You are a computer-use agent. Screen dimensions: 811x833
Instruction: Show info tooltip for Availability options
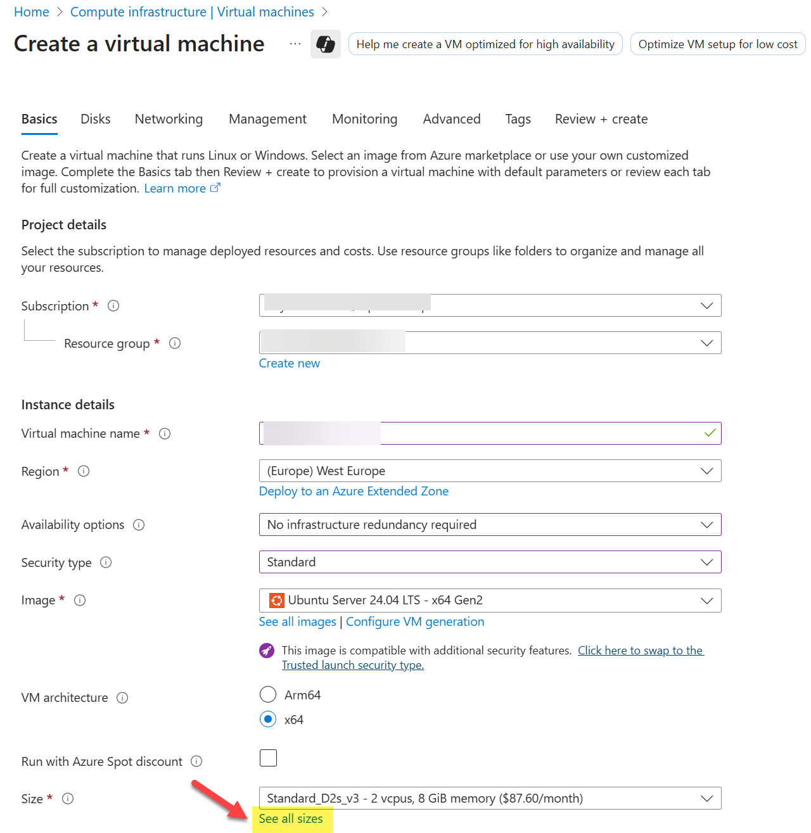[x=139, y=525]
